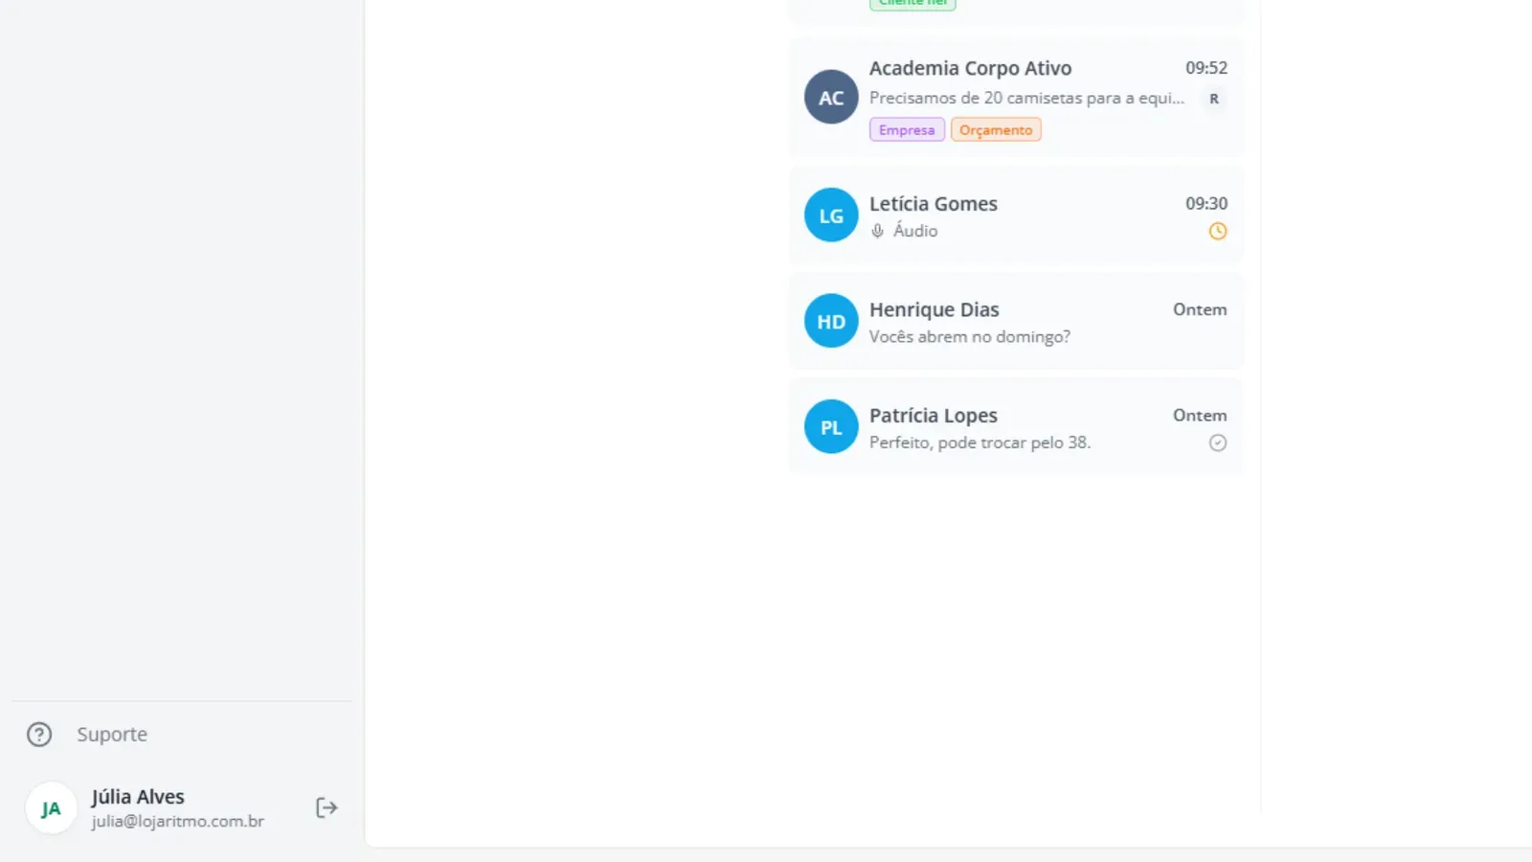Open the Patrícia Lopes conversation name
The height and width of the screenshot is (862, 1532).
pos(934,416)
